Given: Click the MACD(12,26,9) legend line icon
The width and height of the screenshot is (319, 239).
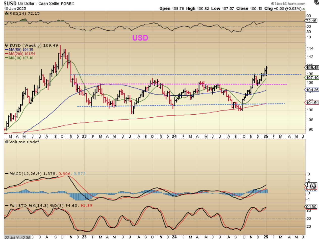Looking at the screenshot, I should (x=6, y=174).
